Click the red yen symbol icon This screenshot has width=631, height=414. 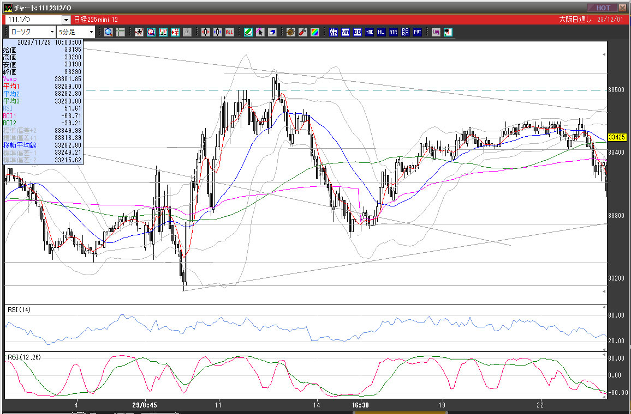[175, 32]
